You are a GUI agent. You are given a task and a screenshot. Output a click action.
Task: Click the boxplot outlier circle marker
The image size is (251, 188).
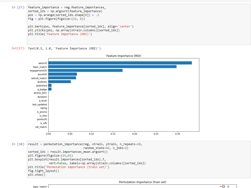(228, 186)
